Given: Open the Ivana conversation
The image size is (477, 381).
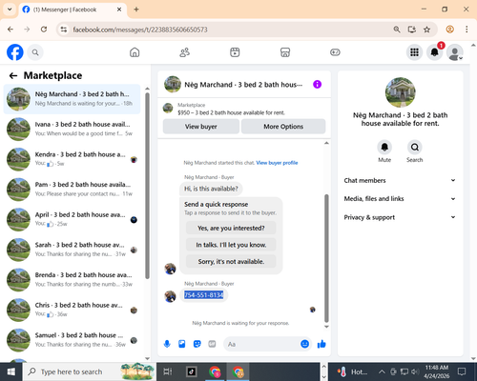Looking at the screenshot, I should tap(72, 129).
